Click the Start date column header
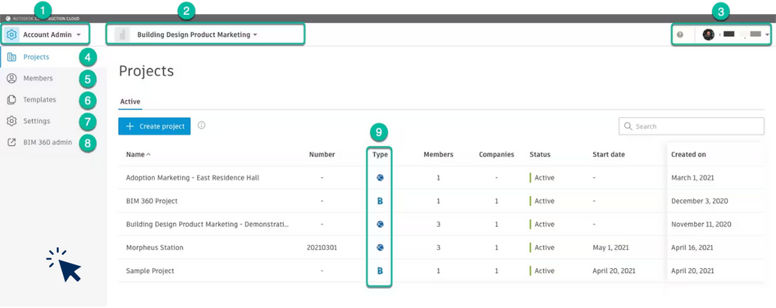The width and height of the screenshot is (776, 308). (609, 154)
